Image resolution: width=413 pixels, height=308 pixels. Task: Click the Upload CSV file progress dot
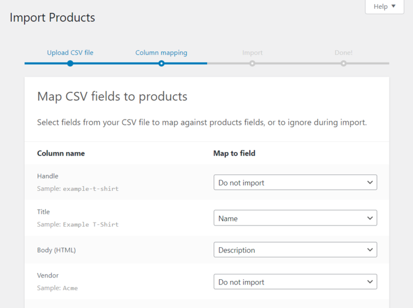[x=70, y=64]
